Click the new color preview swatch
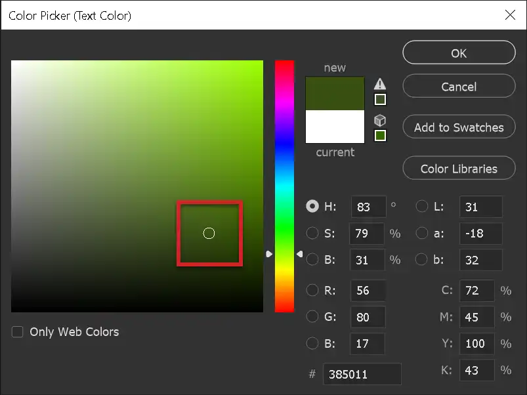 point(335,92)
